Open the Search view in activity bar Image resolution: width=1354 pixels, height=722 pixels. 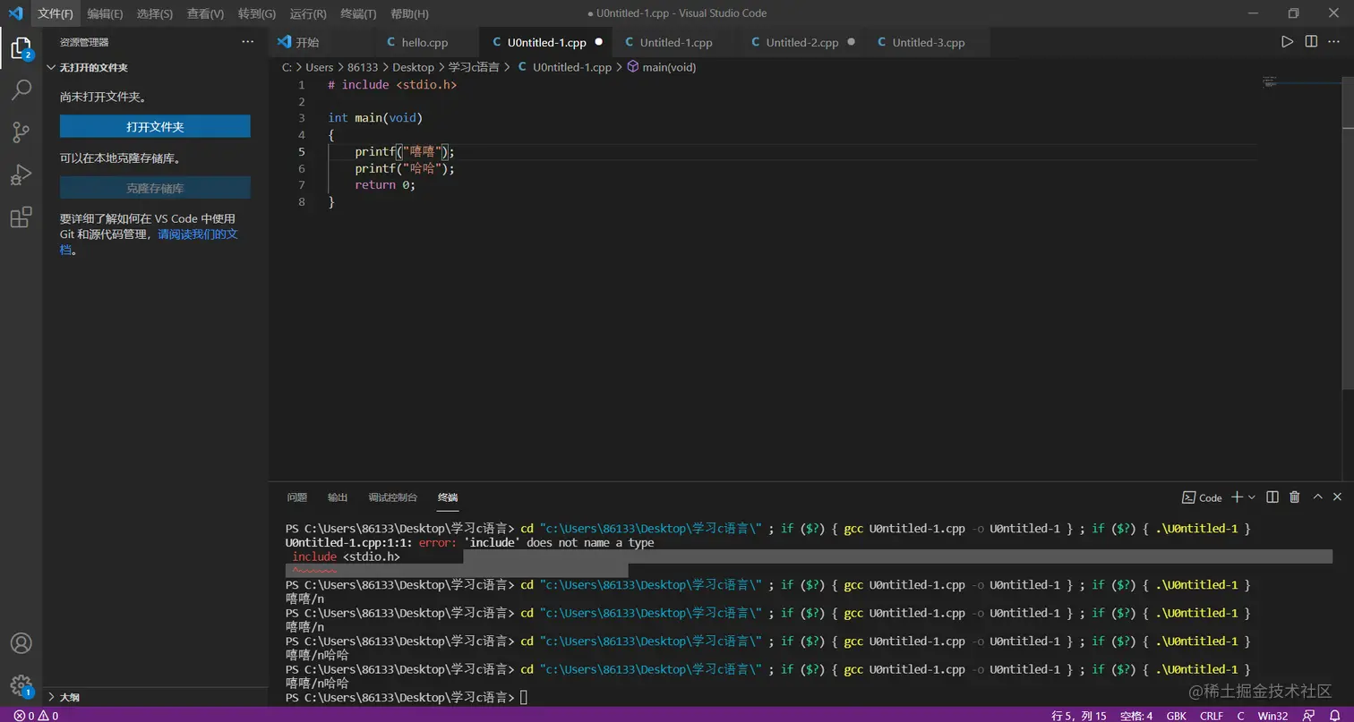click(x=21, y=89)
